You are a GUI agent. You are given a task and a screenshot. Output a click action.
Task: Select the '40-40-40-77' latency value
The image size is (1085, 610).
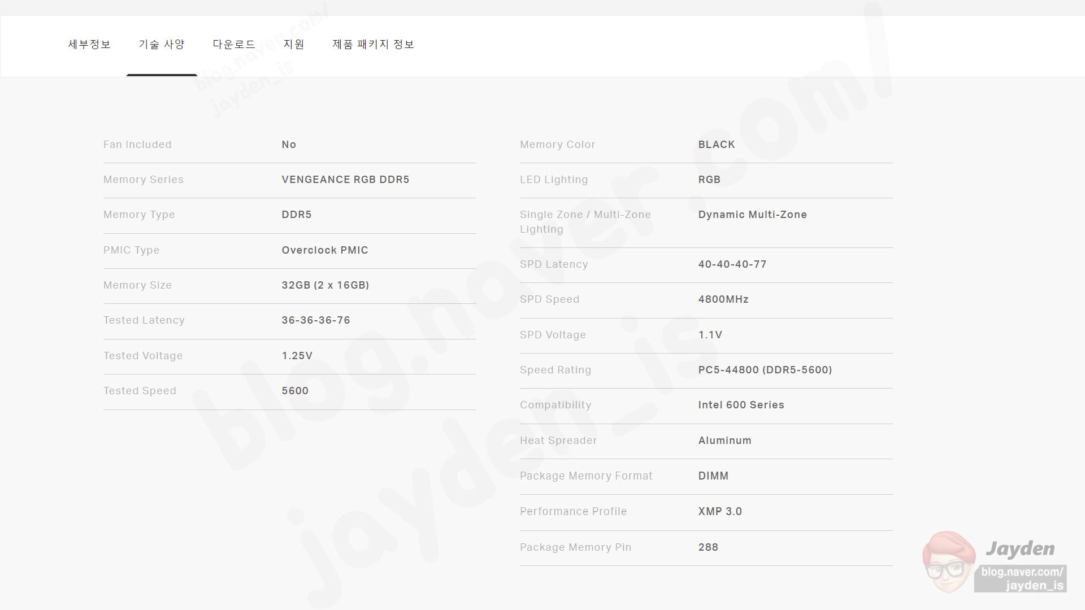(732, 264)
